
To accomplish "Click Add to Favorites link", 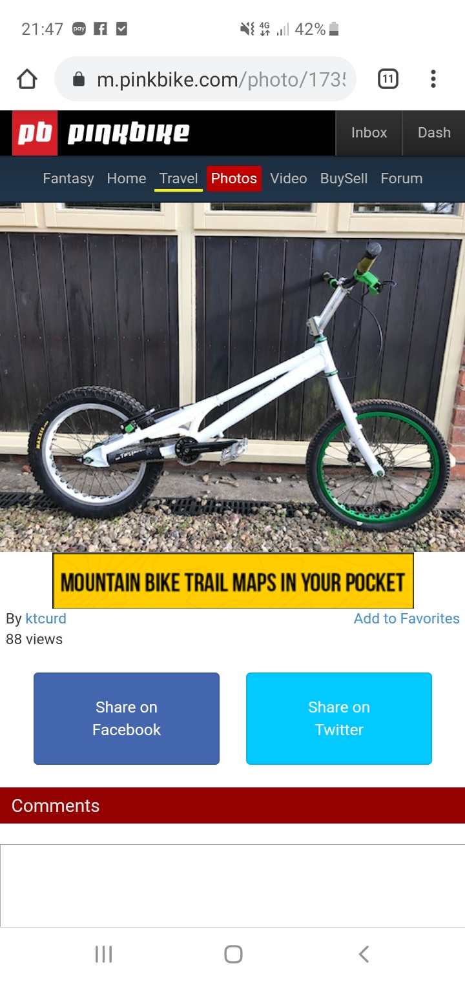I will tap(407, 618).
